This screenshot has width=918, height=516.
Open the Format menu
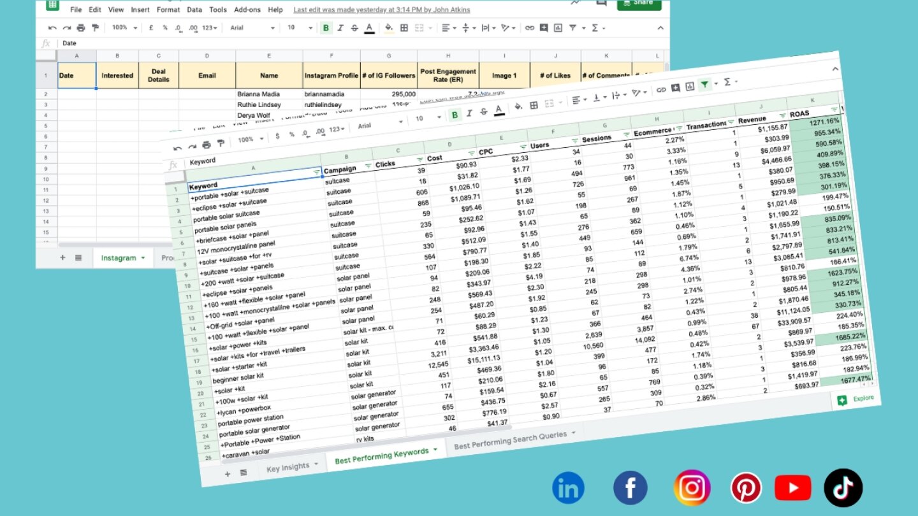point(168,10)
